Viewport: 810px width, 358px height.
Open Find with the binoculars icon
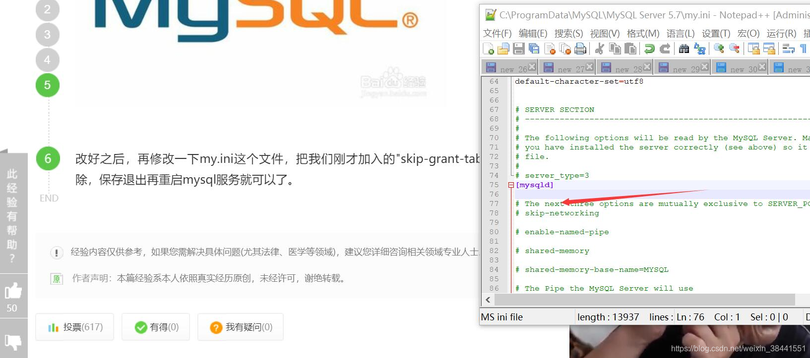[684, 49]
